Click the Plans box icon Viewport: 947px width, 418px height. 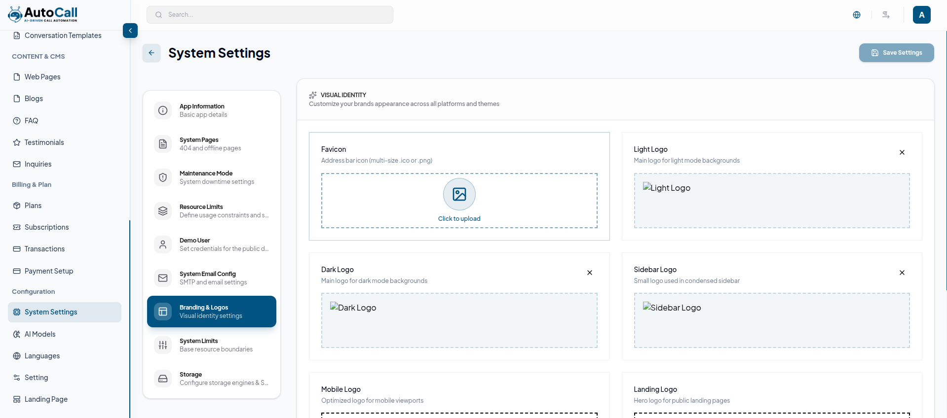click(17, 206)
